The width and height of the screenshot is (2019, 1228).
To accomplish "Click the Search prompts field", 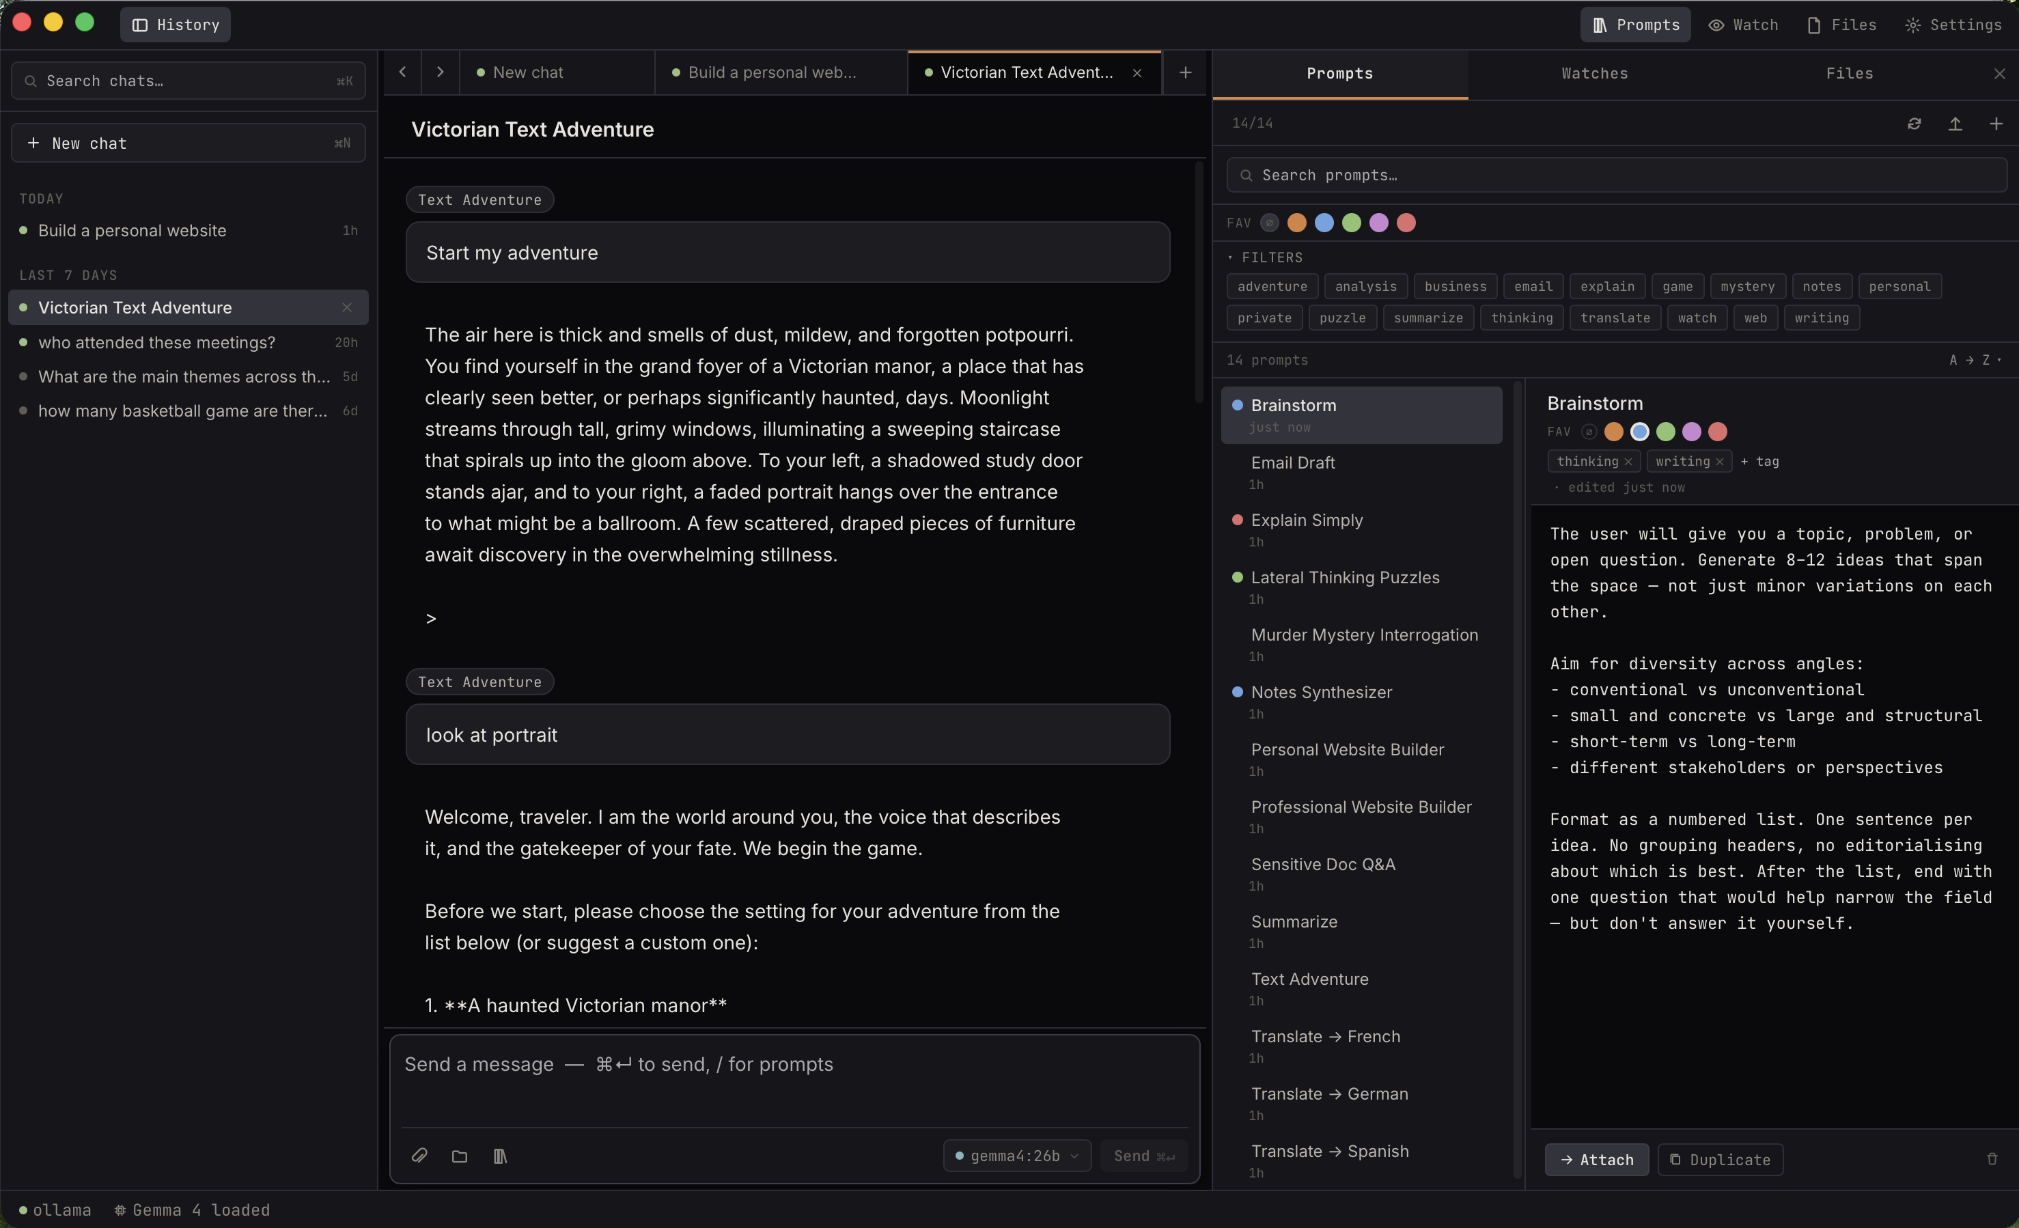I will point(1616,176).
